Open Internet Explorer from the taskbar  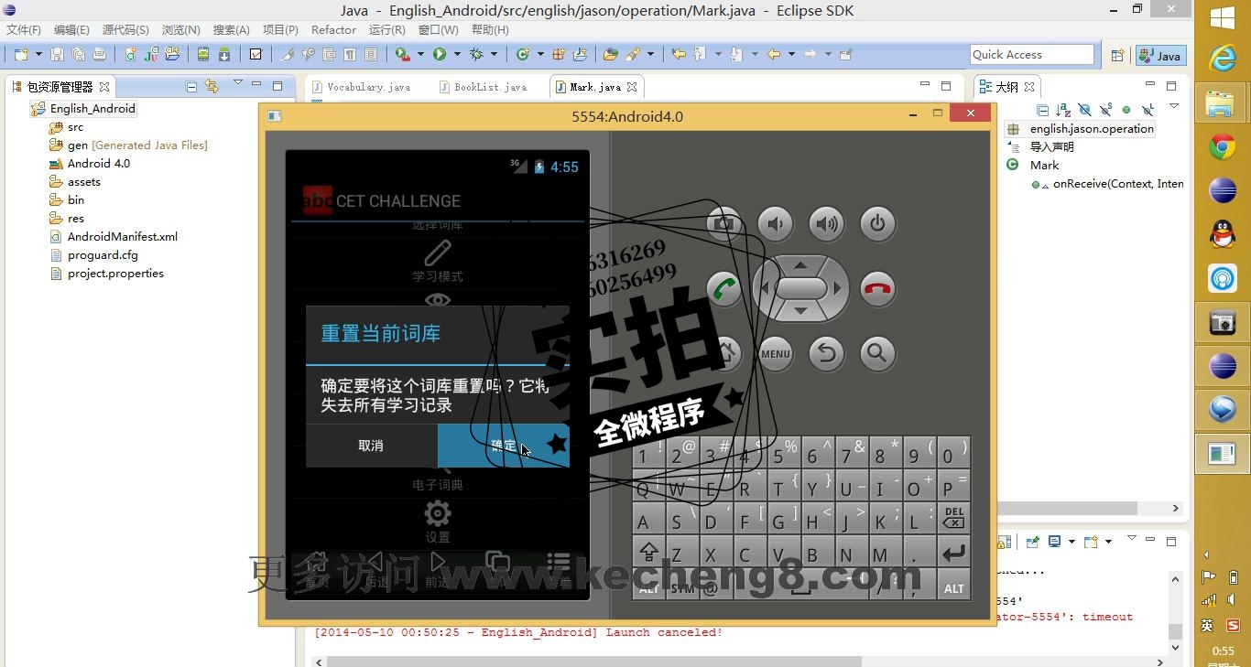pyautogui.click(x=1223, y=58)
